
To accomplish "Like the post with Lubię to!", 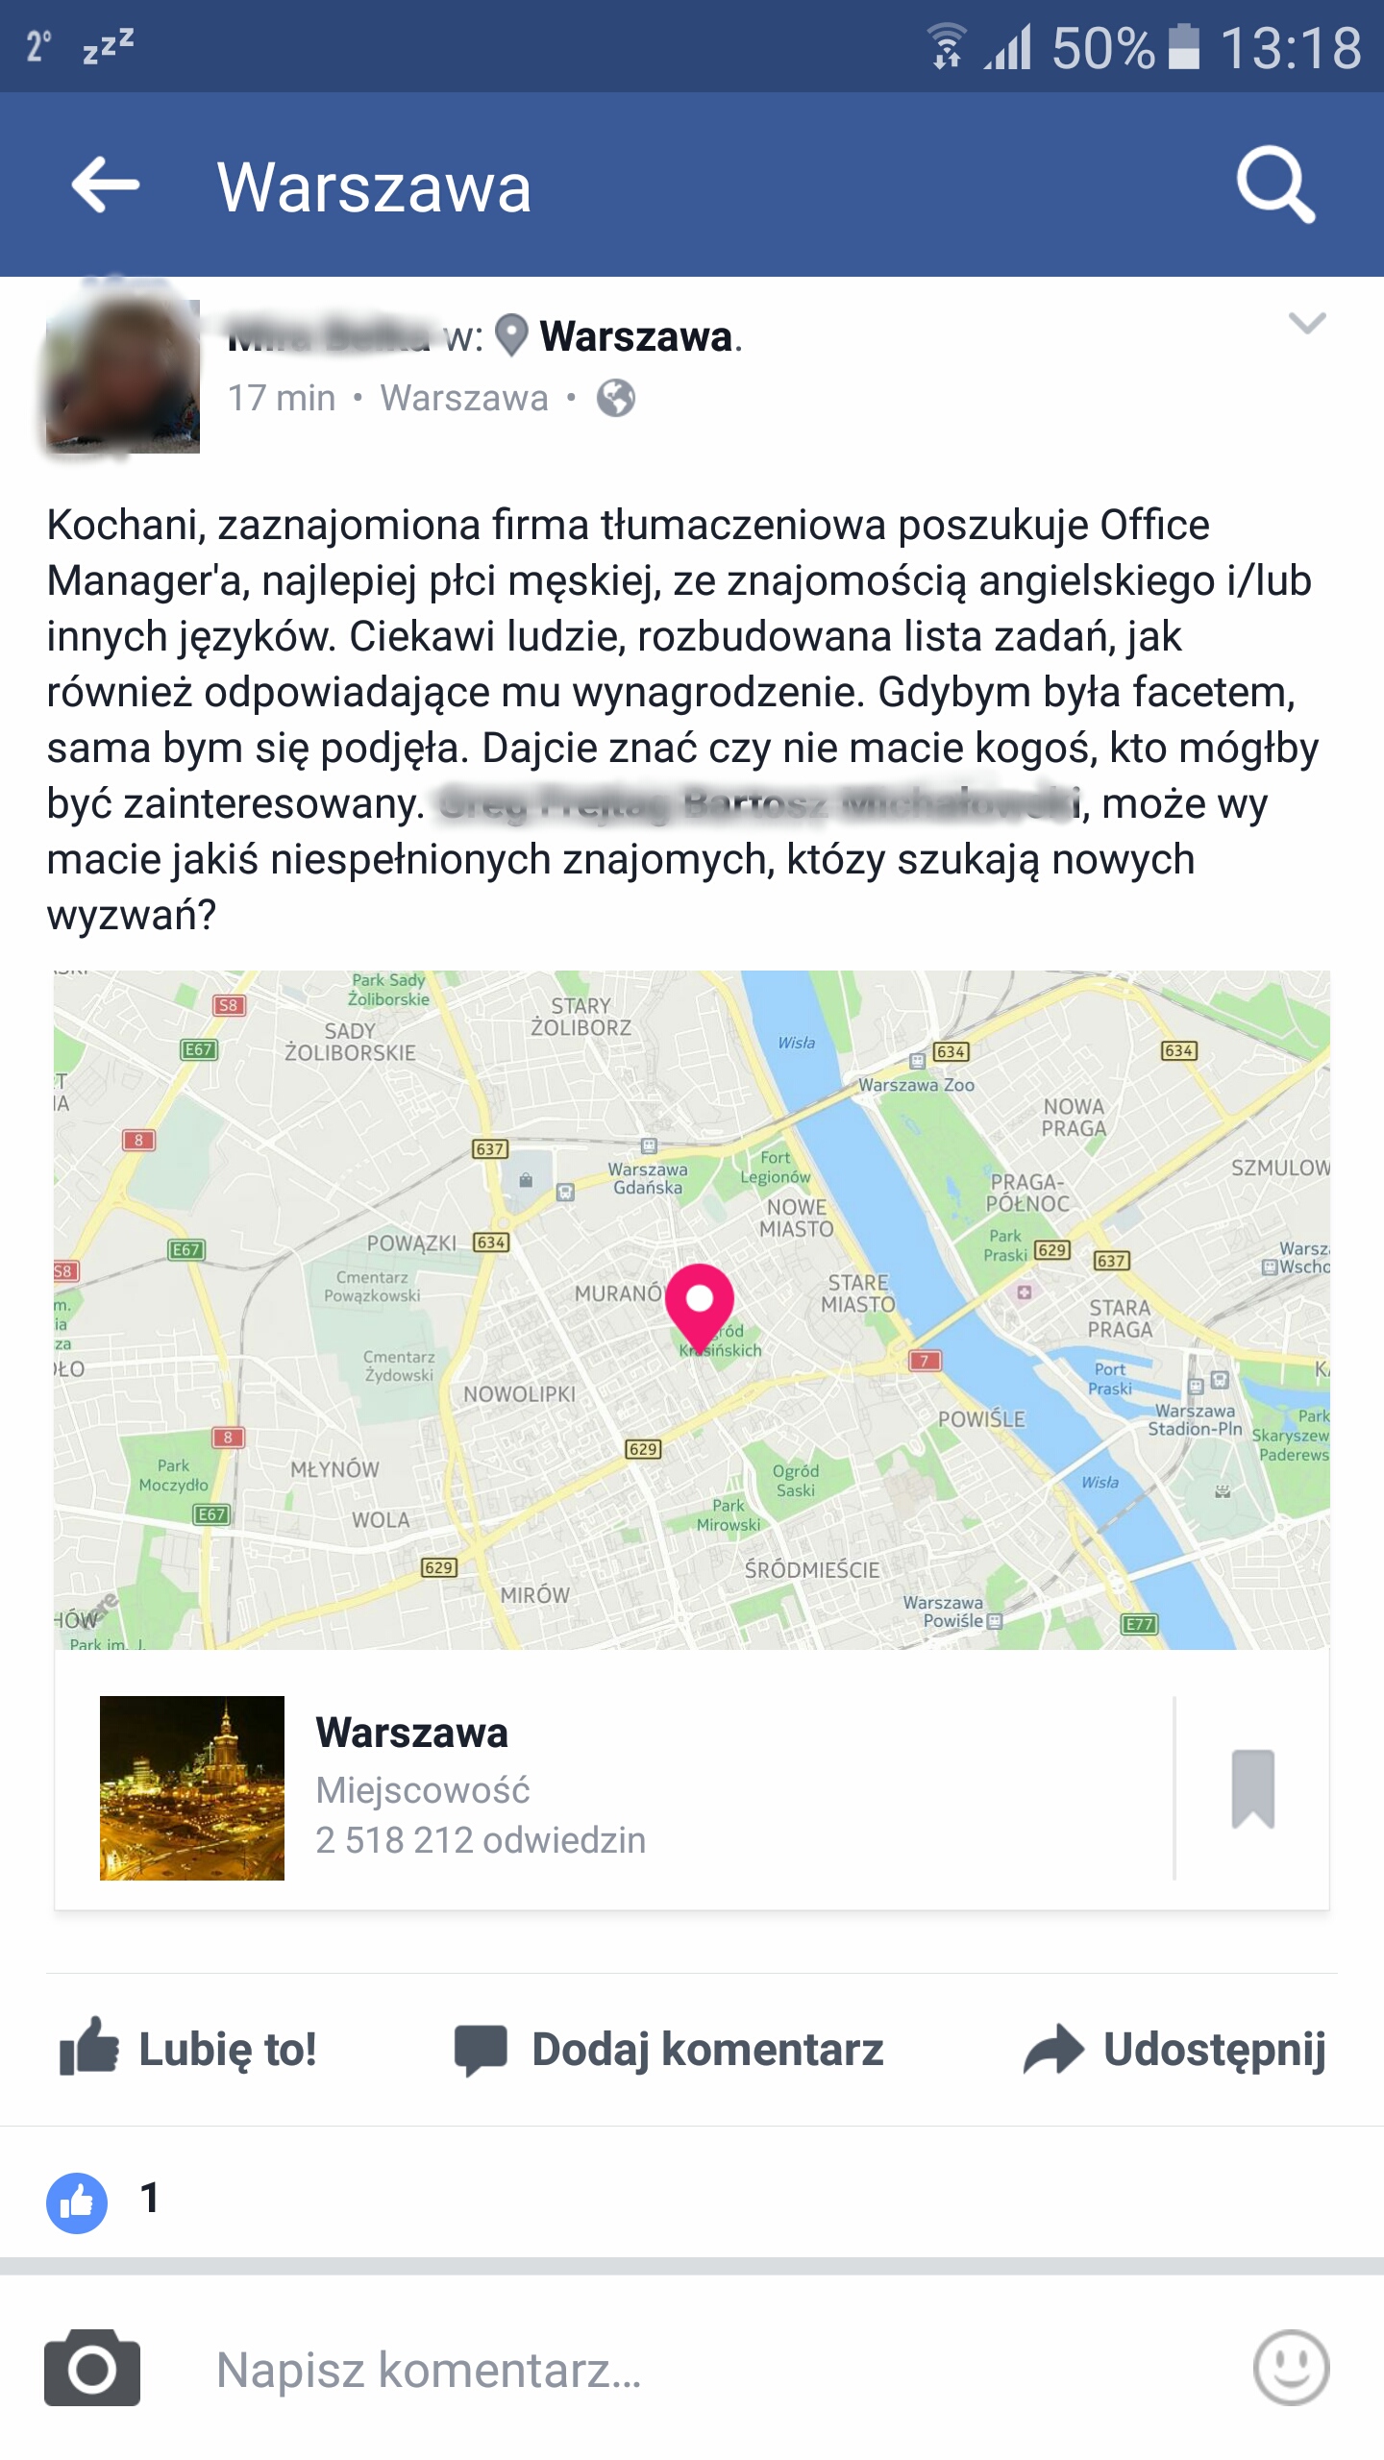I will [x=188, y=2048].
